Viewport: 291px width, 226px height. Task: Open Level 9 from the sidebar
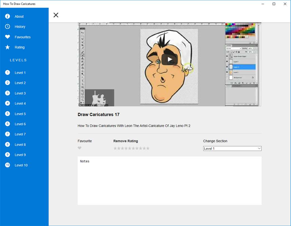coord(20,155)
